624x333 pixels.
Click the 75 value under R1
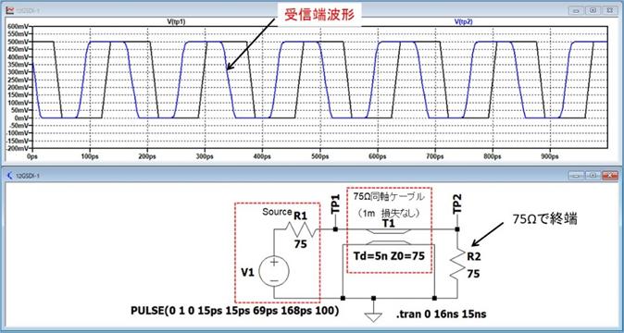coord(301,244)
